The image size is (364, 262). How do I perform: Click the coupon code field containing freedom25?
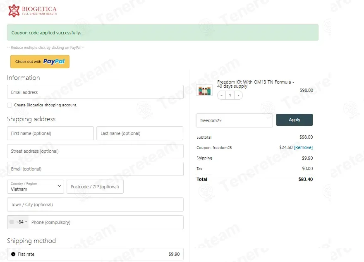point(235,120)
